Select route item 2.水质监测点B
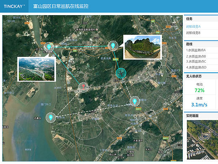The image size is (218, 164). (x=196, y=56)
